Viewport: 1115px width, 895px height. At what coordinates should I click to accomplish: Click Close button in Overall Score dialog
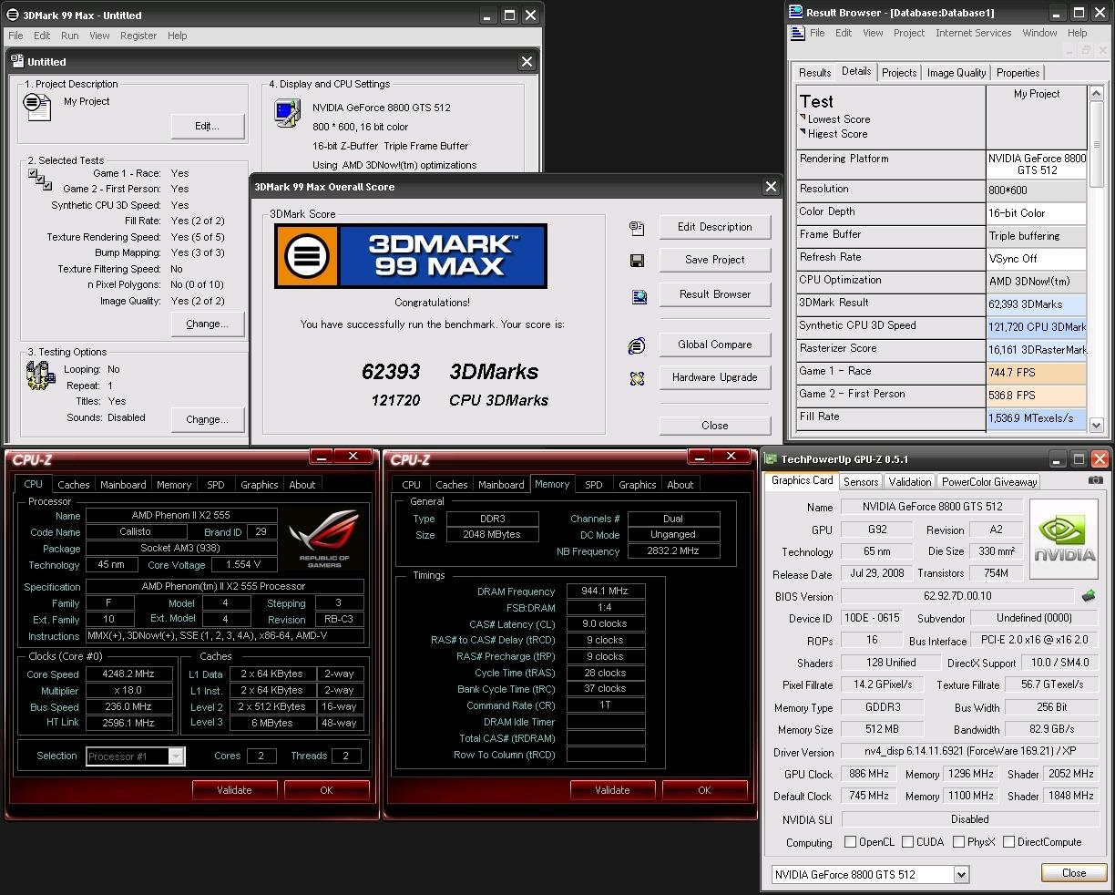click(715, 426)
